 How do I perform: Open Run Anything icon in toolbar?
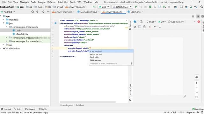point(181,7)
